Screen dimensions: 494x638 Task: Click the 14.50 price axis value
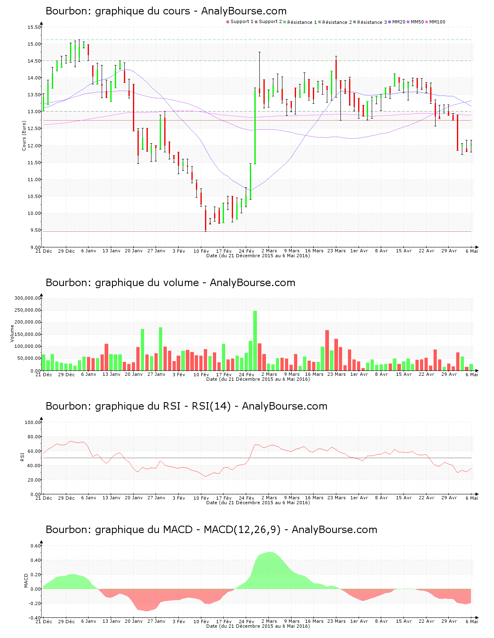[x=34, y=61]
